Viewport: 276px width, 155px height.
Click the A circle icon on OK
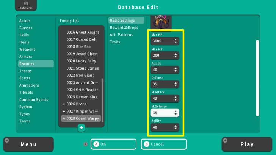click(96, 144)
